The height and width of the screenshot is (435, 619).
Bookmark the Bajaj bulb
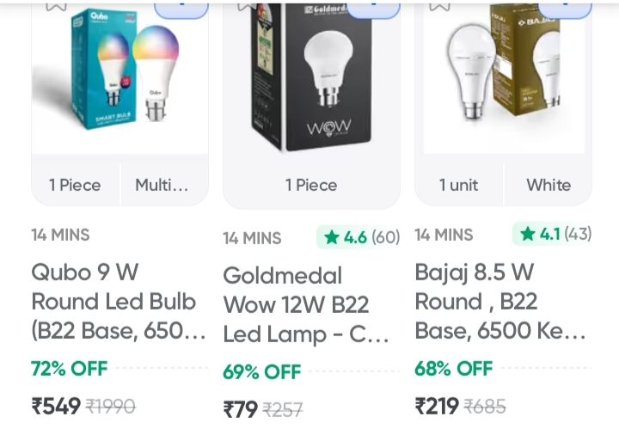(438, 4)
